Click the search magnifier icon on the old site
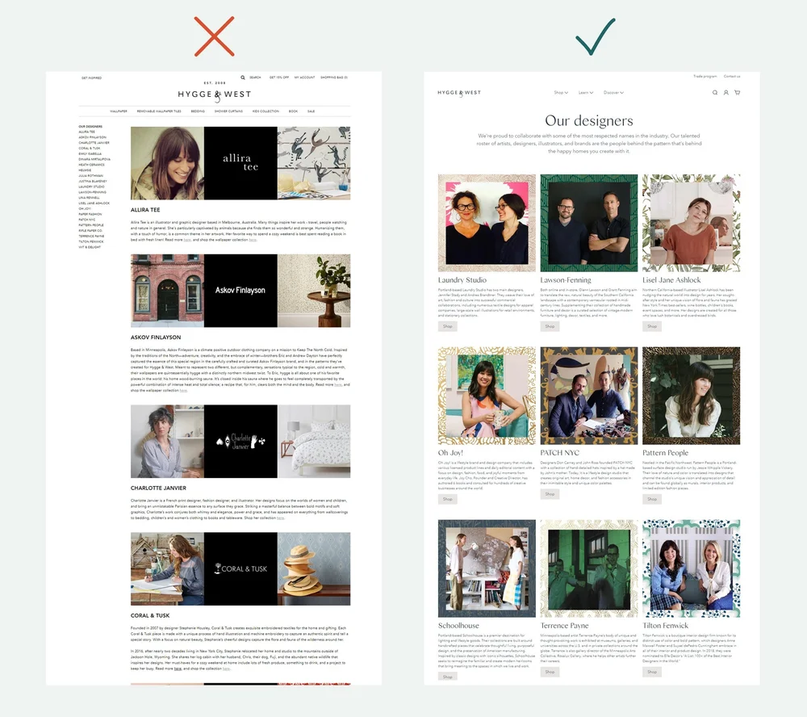Viewport: 807px width, 717px height. tap(243, 78)
